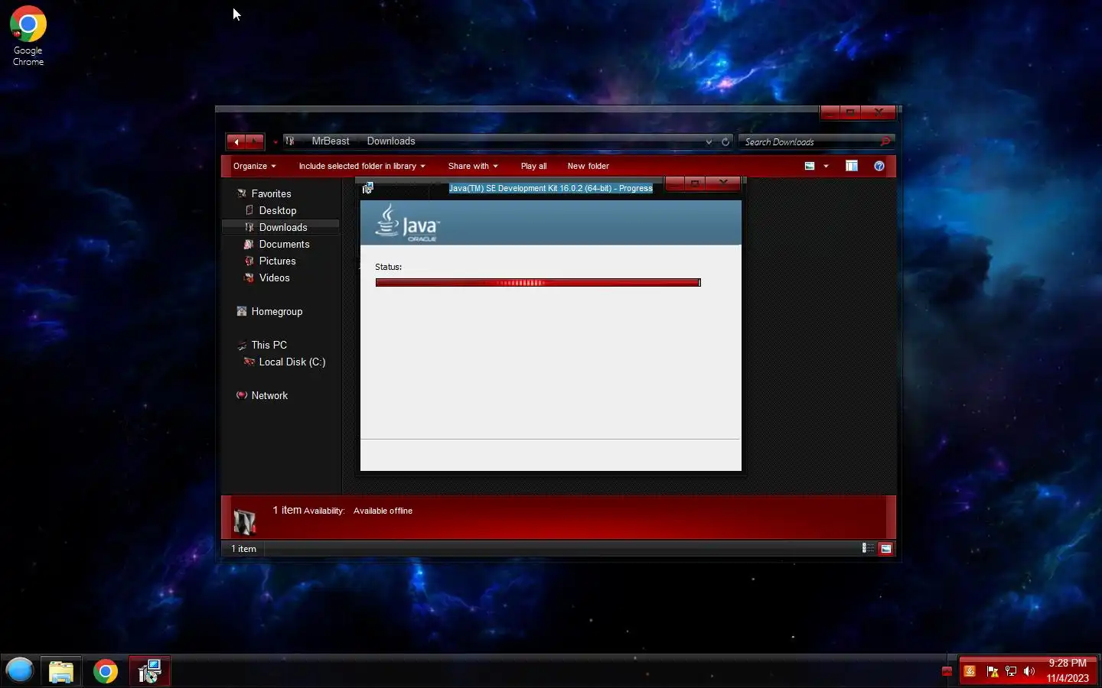Click the Java installer window title text
The width and height of the screenshot is (1102, 688).
(550, 188)
